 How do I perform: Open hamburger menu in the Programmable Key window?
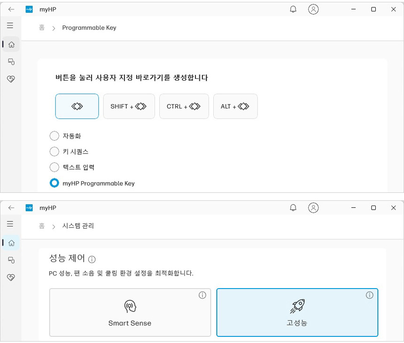(x=10, y=25)
